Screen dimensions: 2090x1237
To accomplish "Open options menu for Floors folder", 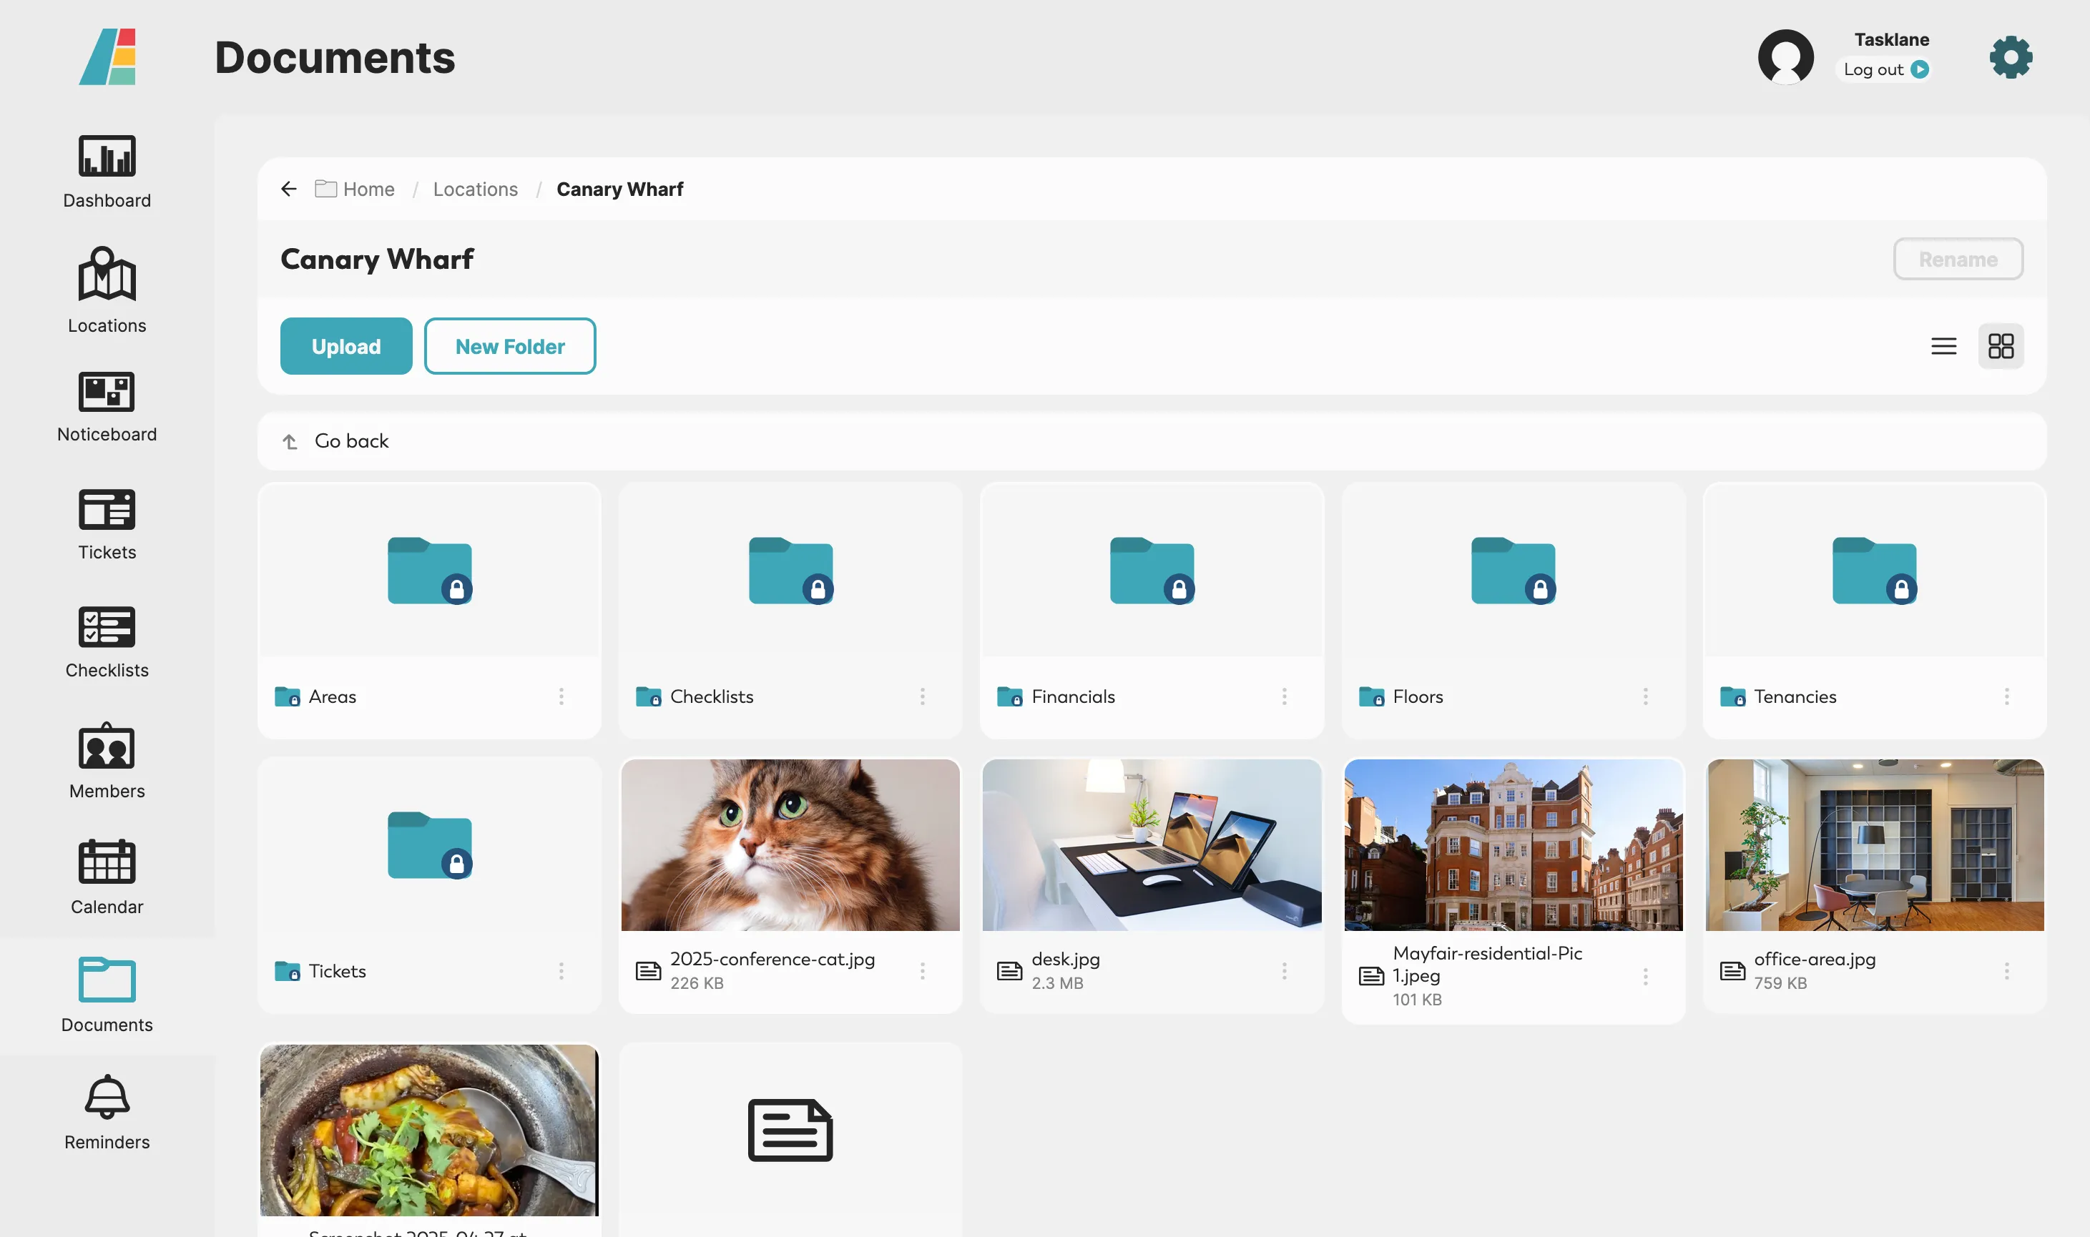I will coord(1645,696).
